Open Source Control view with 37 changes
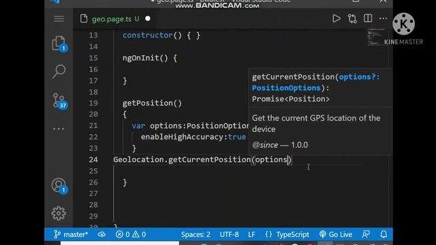The height and width of the screenshot is (245, 436). pos(59,101)
